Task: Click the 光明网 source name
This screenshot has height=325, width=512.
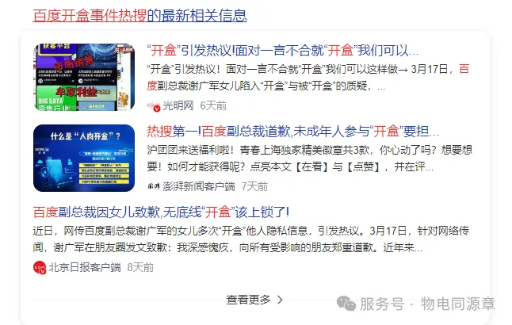Action: click(178, 106)
